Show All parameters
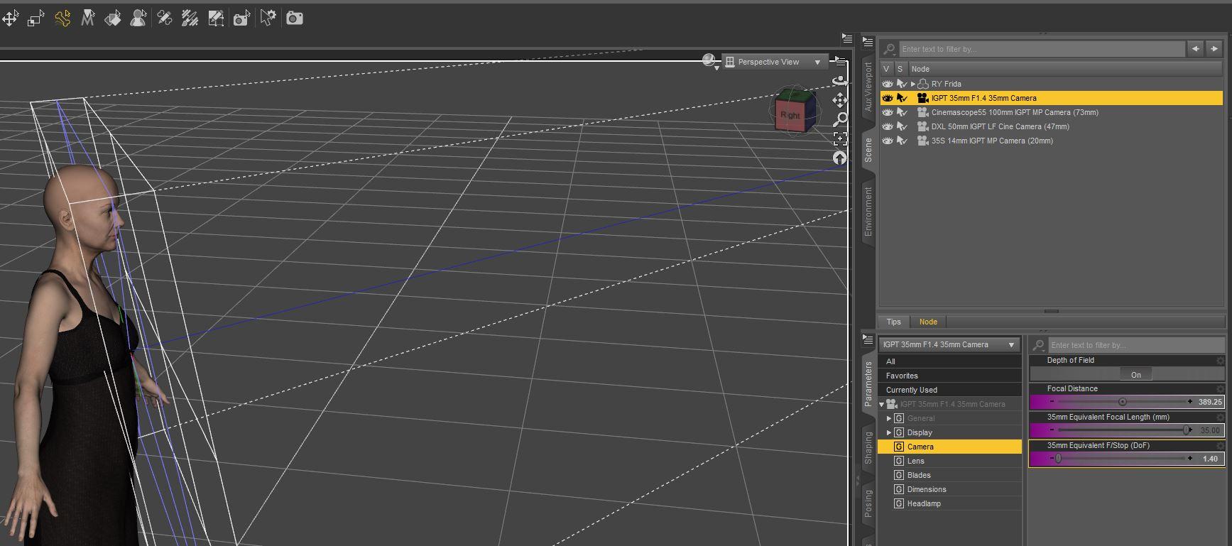This screenshot has width=1232, height=546. pyautogui.click(x=949, y=361)
